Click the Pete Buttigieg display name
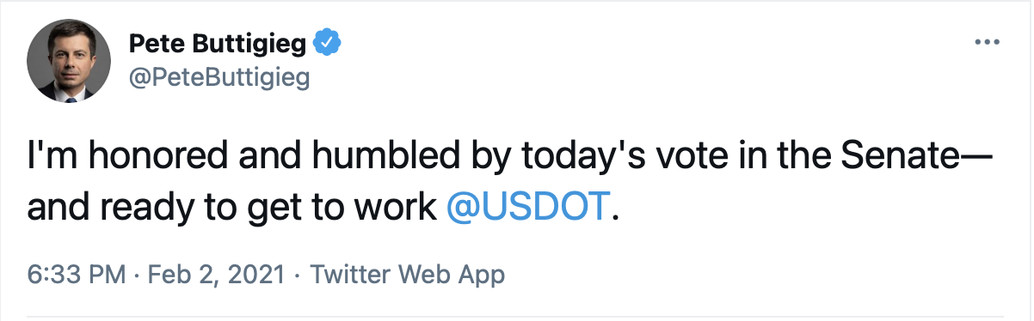Viewport: 1034px width, 321px height. [x=218, y=42]
